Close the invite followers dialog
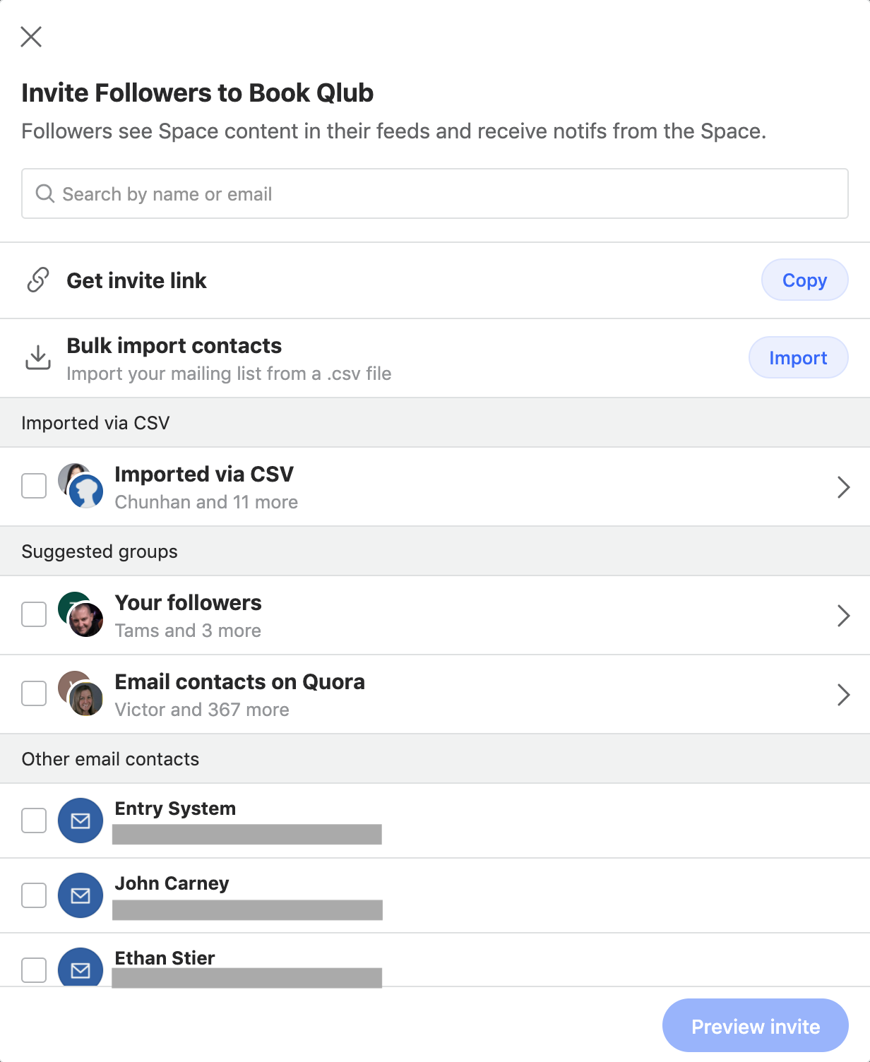The height and width of the screenshot is (1062, 870). 31,37
